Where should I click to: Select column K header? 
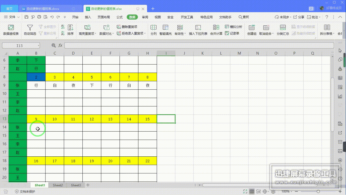click(x=202, y=53)
